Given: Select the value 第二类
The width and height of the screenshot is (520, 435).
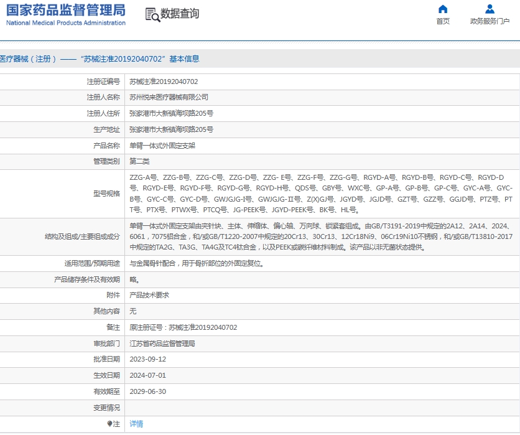Looking at the screenshot, I should pos(139,161).
